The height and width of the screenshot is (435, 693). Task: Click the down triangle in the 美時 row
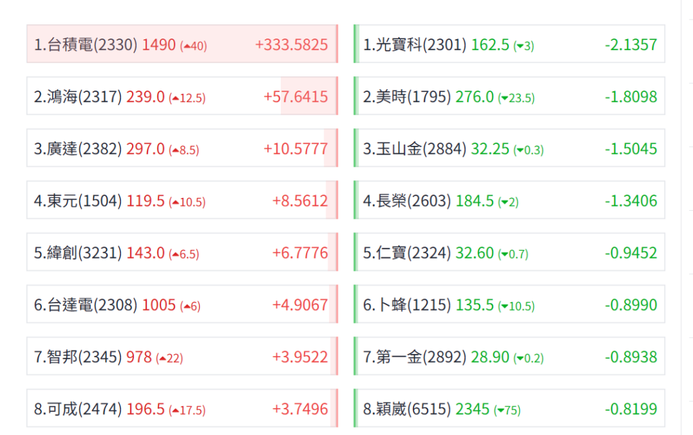503,98
